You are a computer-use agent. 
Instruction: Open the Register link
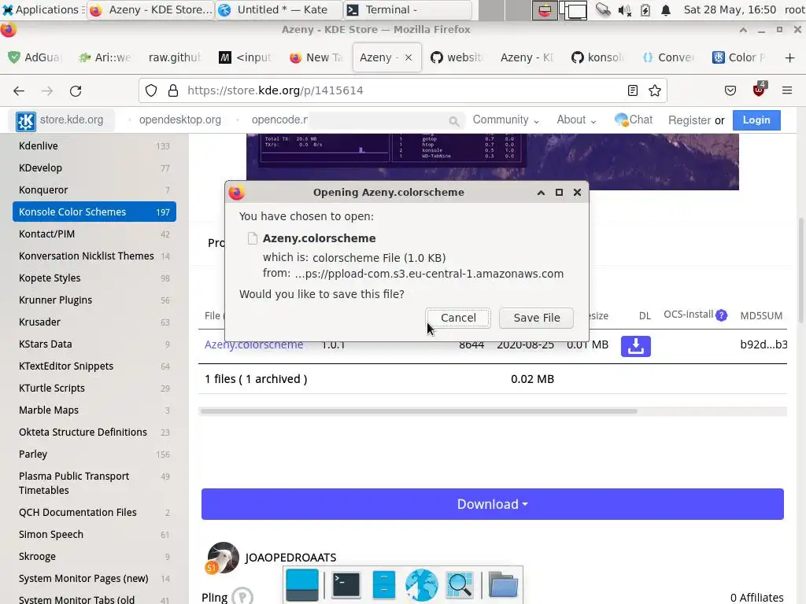tap(690, 120)
